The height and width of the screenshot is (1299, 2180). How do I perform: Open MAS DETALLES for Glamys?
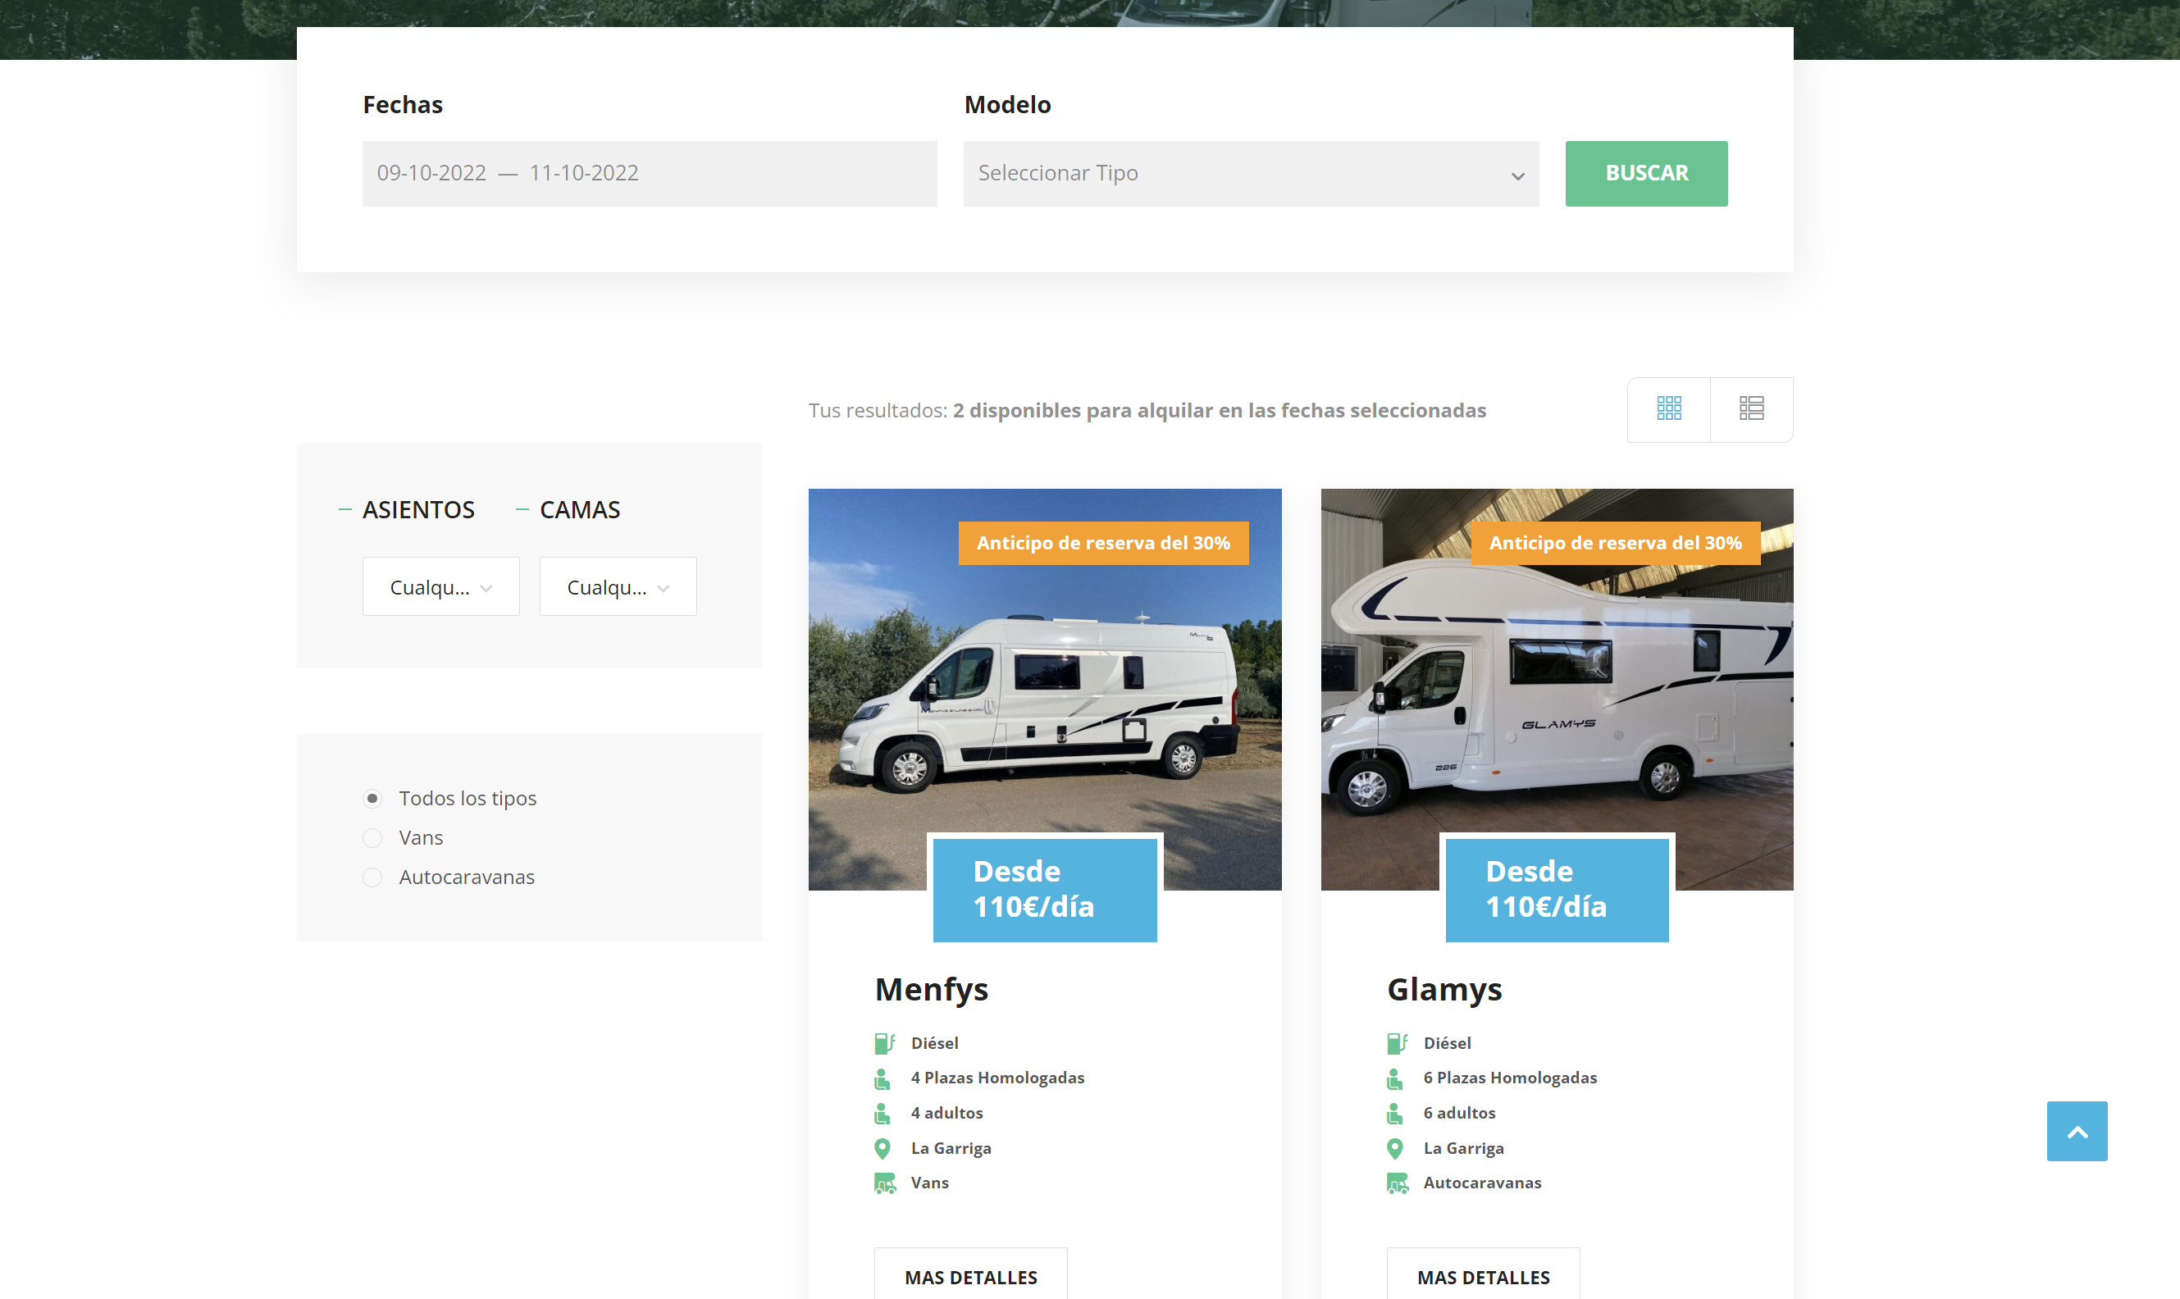[1483, 1276]
